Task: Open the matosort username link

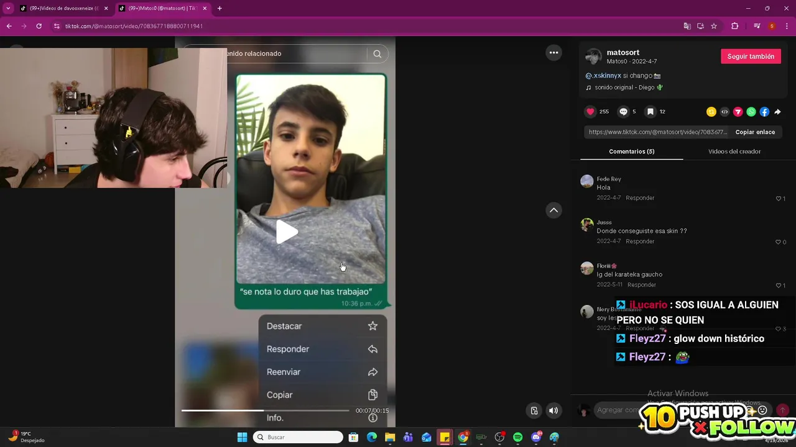Action: (623, 53)
